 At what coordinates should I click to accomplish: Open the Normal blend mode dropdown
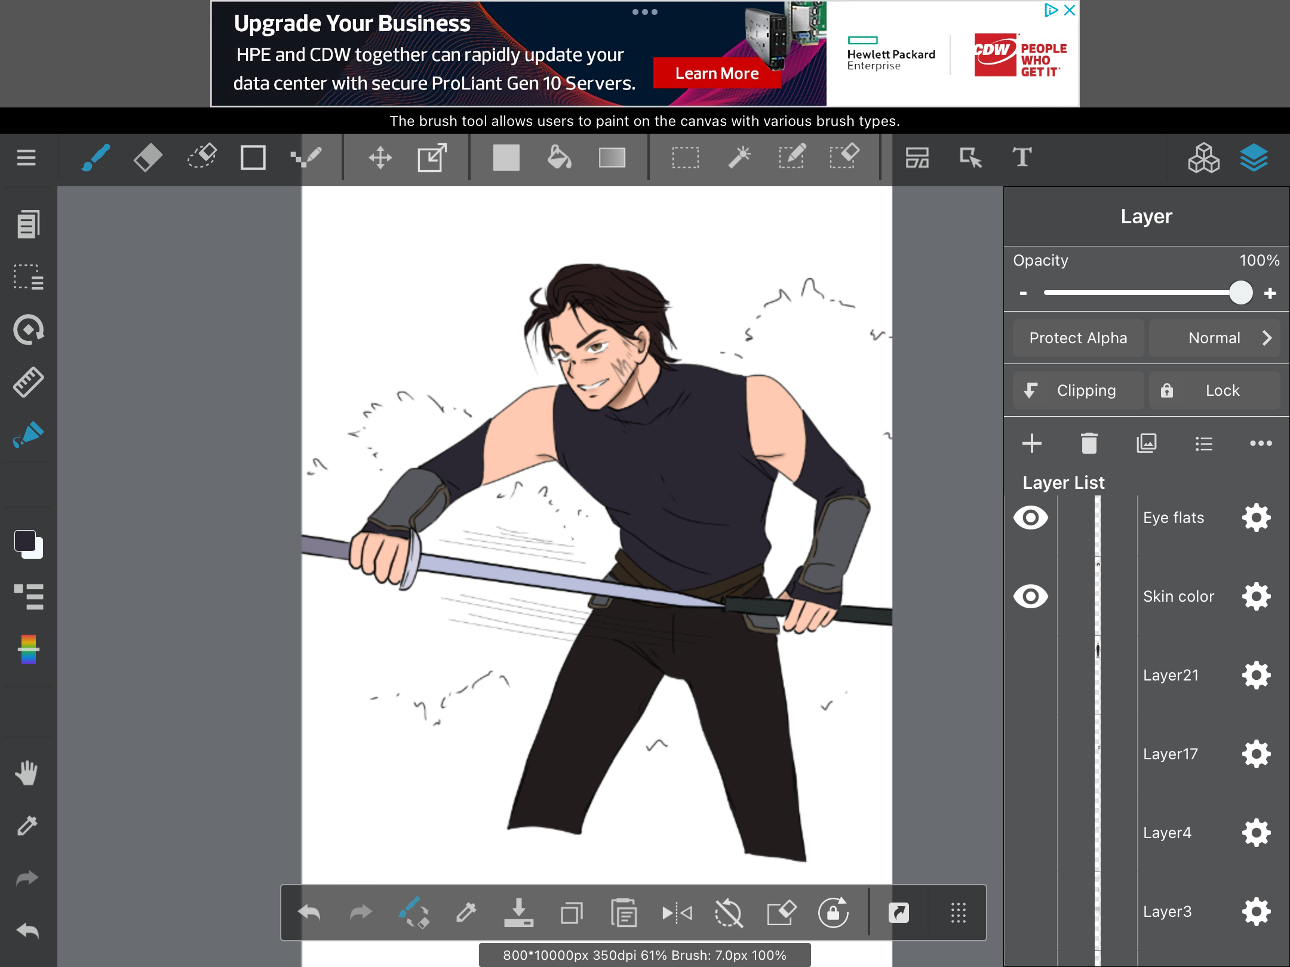[x=1215, y=338]
